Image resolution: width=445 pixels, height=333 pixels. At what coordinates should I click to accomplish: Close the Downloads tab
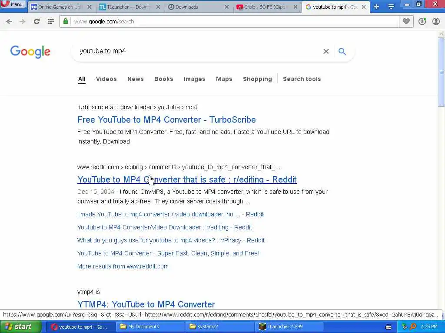pyautogui.click(x=227, y=7)
